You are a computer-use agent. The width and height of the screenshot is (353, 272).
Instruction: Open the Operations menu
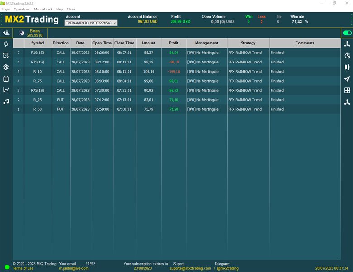pos(22,9)
